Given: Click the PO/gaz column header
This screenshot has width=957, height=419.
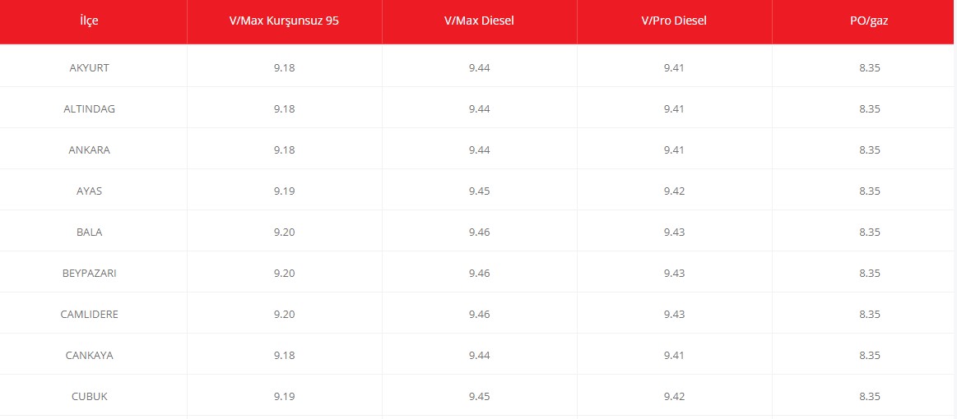Looking at the screenshot, I should [864, 21].
